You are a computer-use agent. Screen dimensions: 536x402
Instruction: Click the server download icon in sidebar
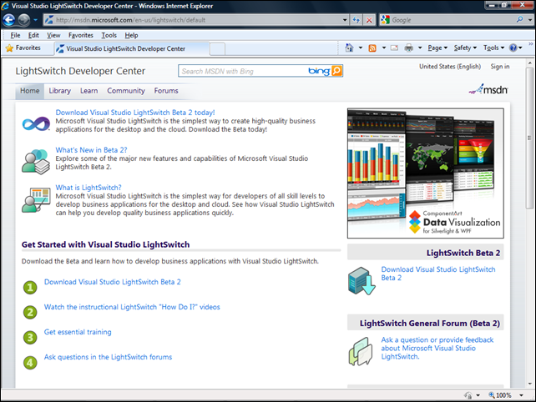pos(362,281)
